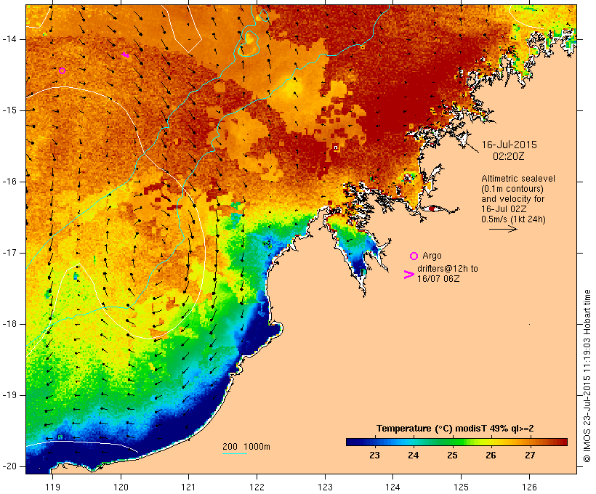Click the magenta Argo legend circle
The height and width of the screenshot is (494, 596).
pos(414,256)
